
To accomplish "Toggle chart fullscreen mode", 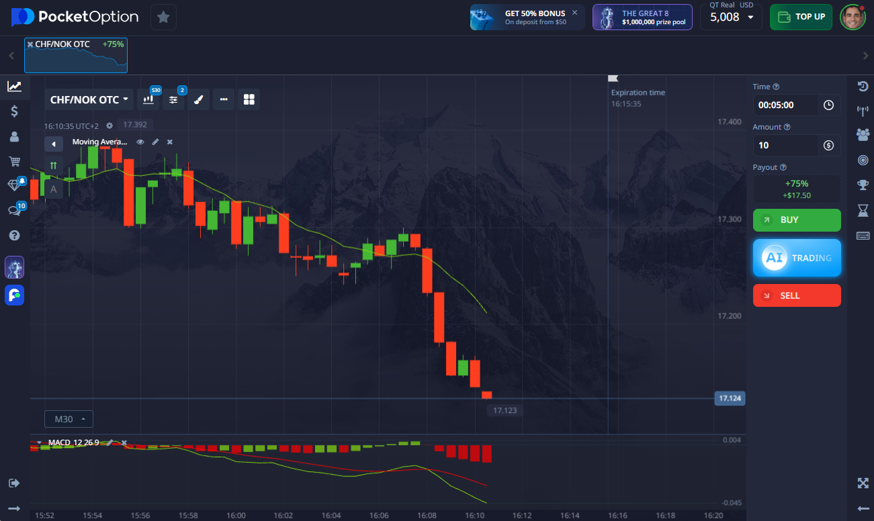I will coord(863,483).
